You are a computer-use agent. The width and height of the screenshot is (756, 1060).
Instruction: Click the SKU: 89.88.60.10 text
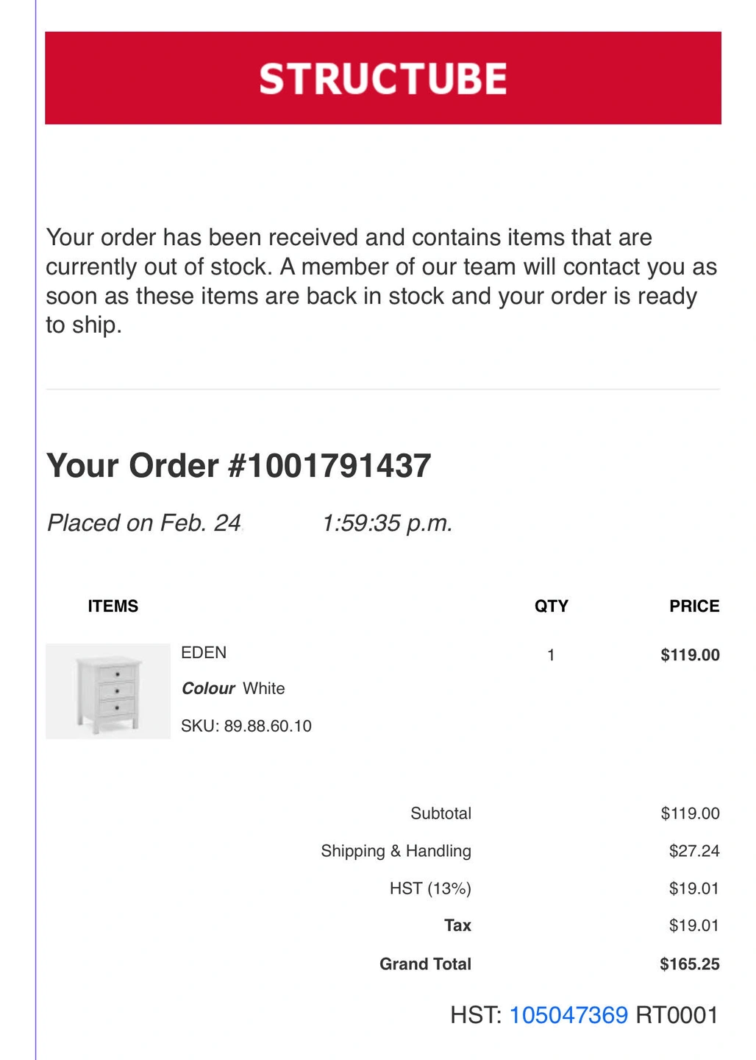click(246, 727)
